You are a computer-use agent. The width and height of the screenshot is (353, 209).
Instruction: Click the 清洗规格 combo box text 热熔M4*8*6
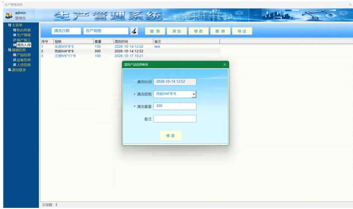166,94
